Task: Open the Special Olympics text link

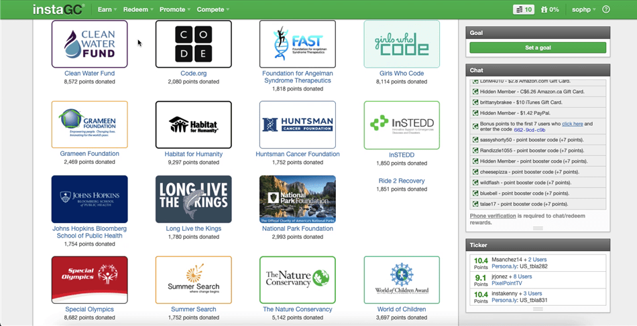Action: 89,309
